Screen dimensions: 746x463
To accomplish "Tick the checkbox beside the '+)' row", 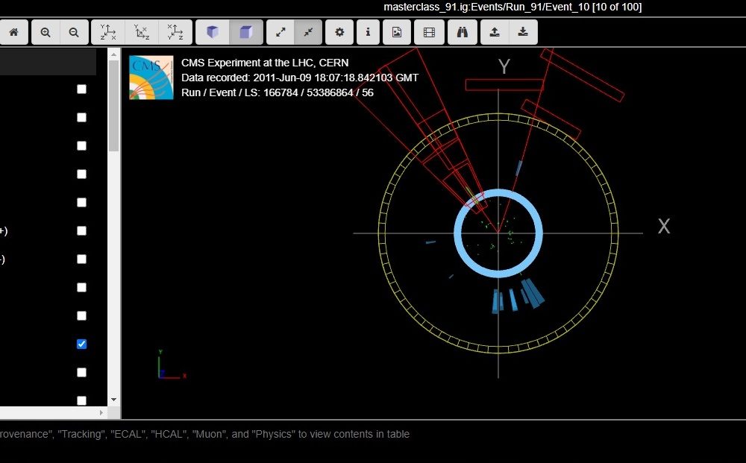I will 82,230.
